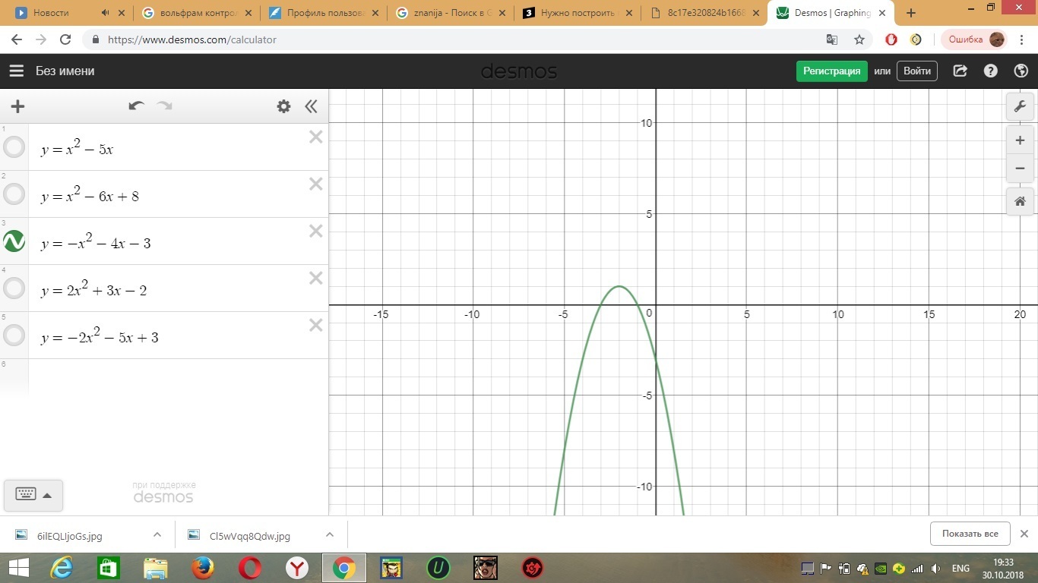Delete expression y = 2x² + 3x − 2
This screenshot has width=1038, height=583.
[316, 278]
